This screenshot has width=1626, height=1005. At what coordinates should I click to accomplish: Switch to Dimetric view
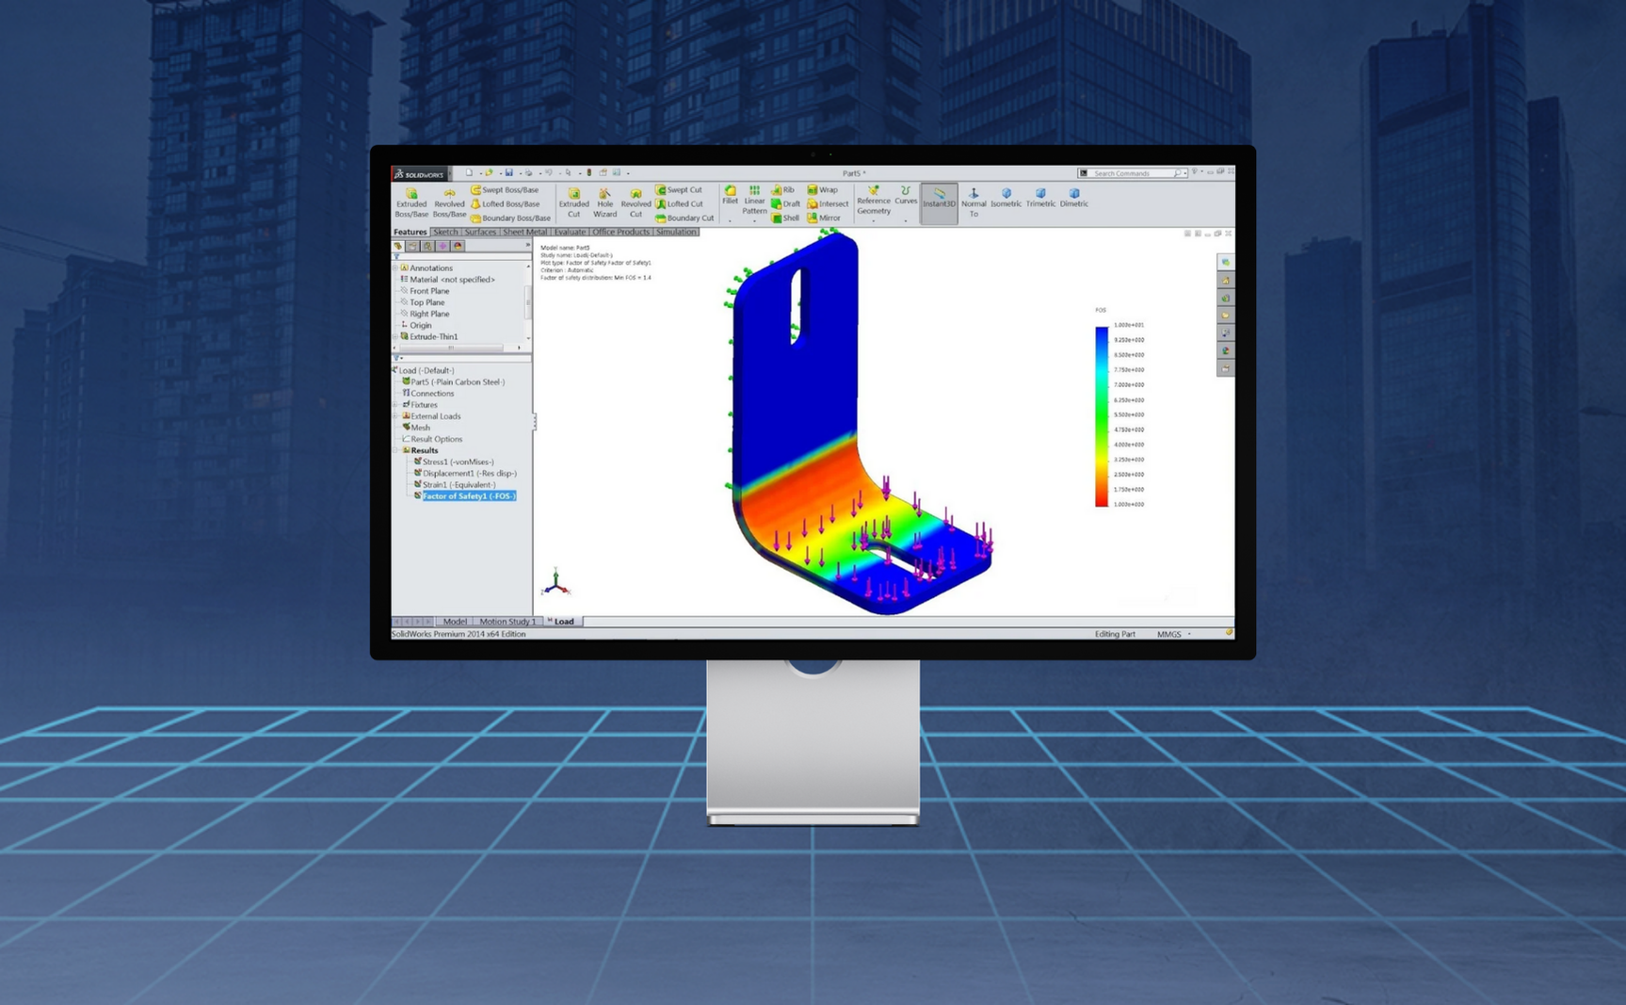click(x=1074, y=197)
